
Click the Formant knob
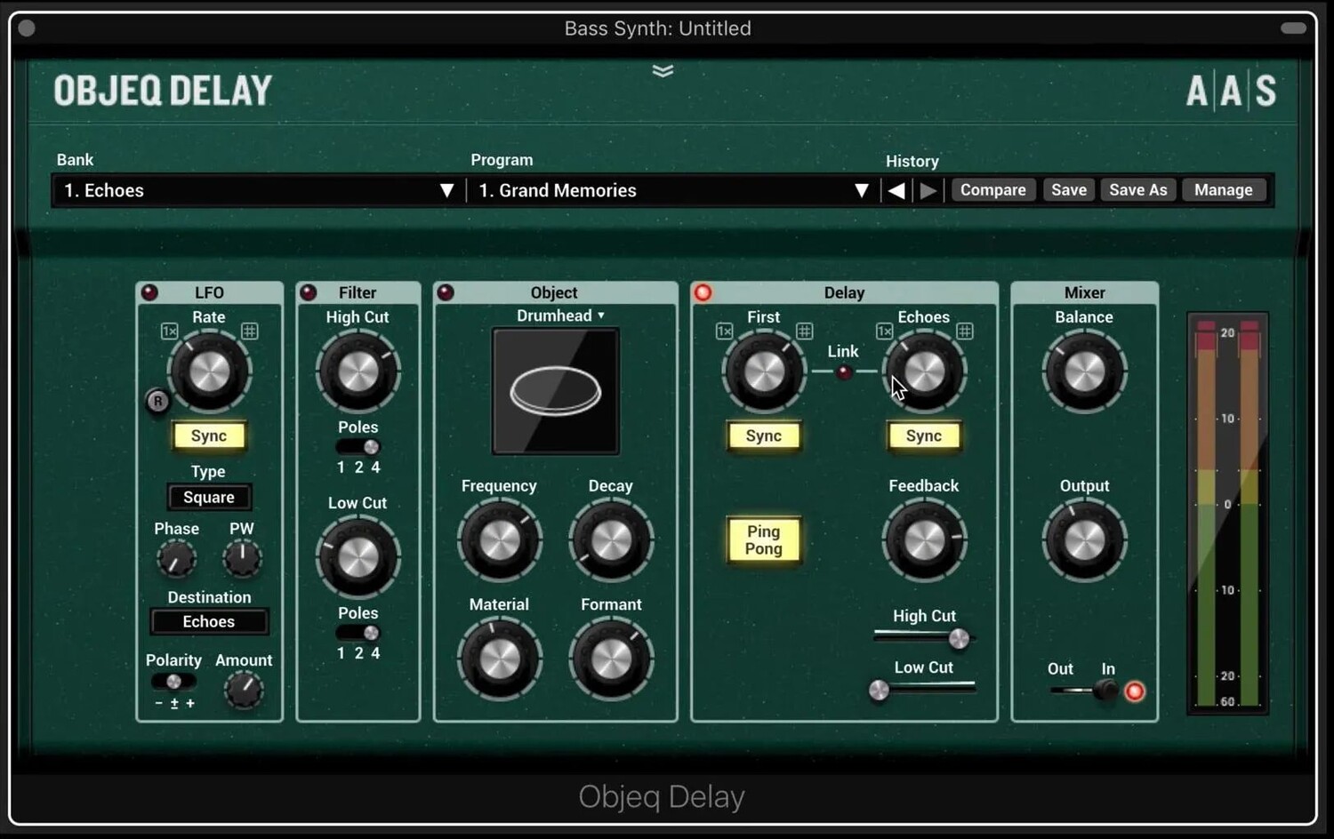coord(611,659)
